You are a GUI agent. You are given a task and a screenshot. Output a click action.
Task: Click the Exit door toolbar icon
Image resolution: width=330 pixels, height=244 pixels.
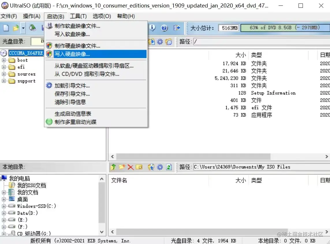tap(177, 28)
